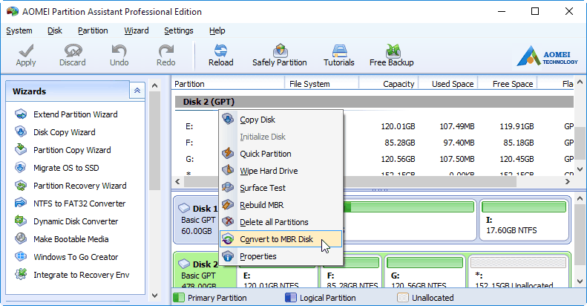
Task: Open the Disk menu
Action: 55,30
